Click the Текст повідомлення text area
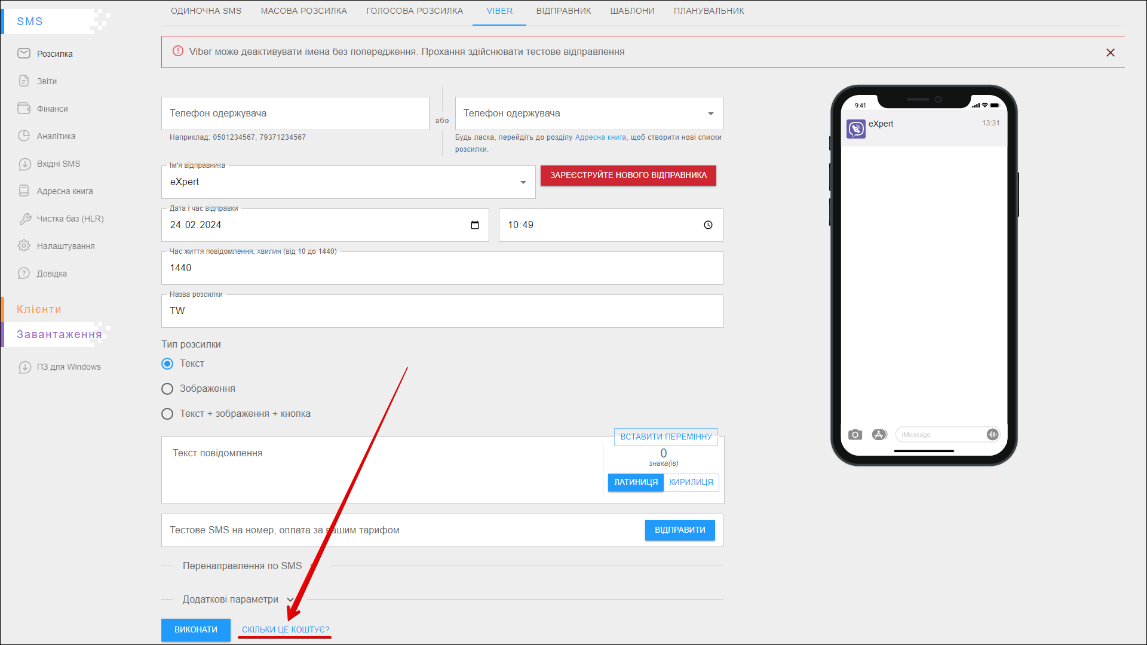This screenshot has width=1147, height=645. click(x=382, y=470)
